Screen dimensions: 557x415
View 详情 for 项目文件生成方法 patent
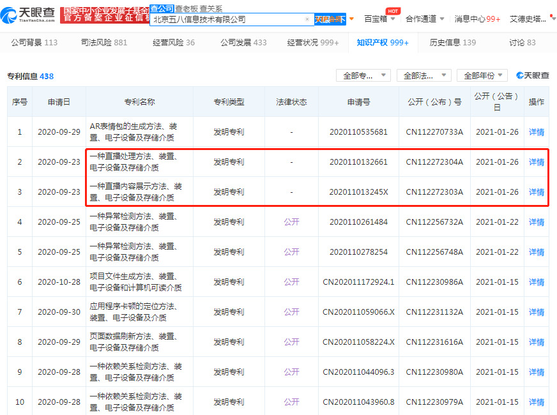tap(537, 282)
